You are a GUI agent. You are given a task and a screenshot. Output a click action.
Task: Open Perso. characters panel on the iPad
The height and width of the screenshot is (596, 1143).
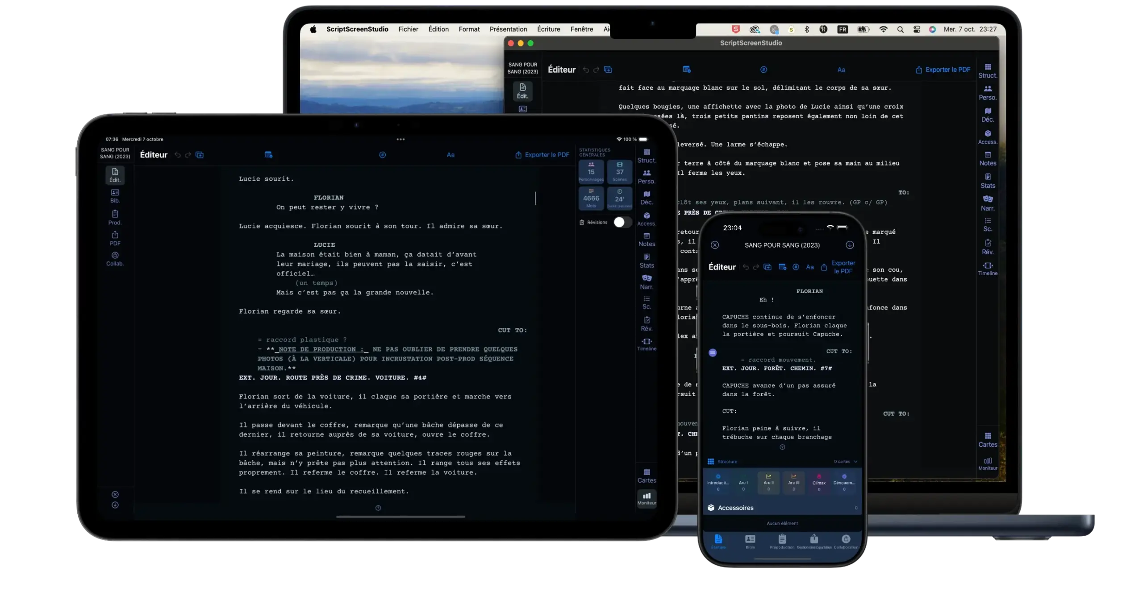pyautogui.click(x=646, y=177)
